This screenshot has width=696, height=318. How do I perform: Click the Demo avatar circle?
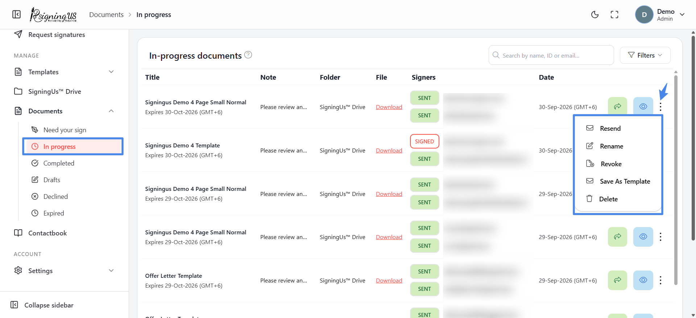tap(644, 15)
